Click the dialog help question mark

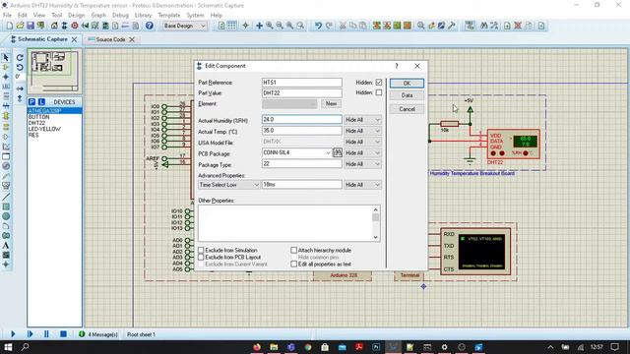point(397,66)
